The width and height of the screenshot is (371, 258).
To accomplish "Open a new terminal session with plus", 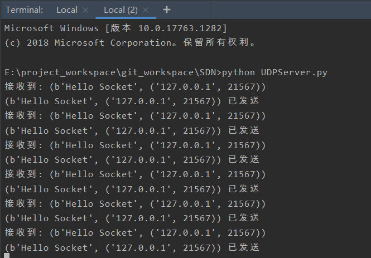I will point(167,9).
